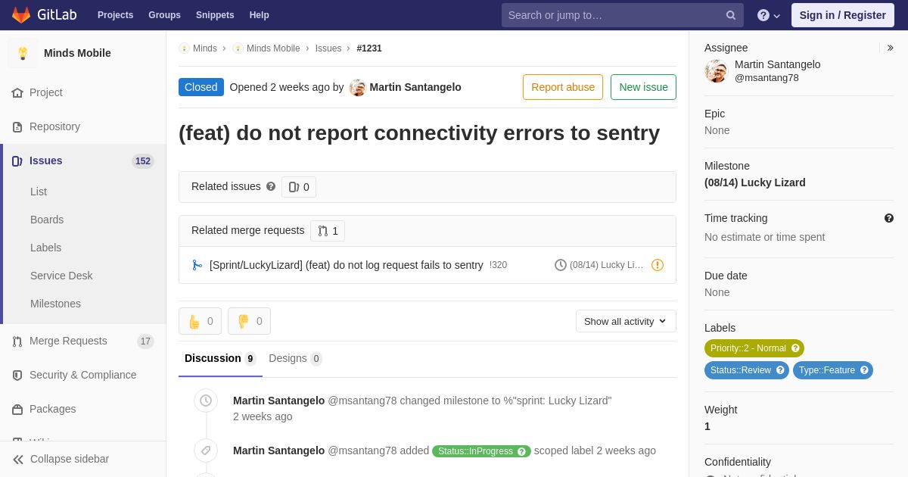
Task: Click the Status::InProgress scoped label
Action: (x=481, y=451)
